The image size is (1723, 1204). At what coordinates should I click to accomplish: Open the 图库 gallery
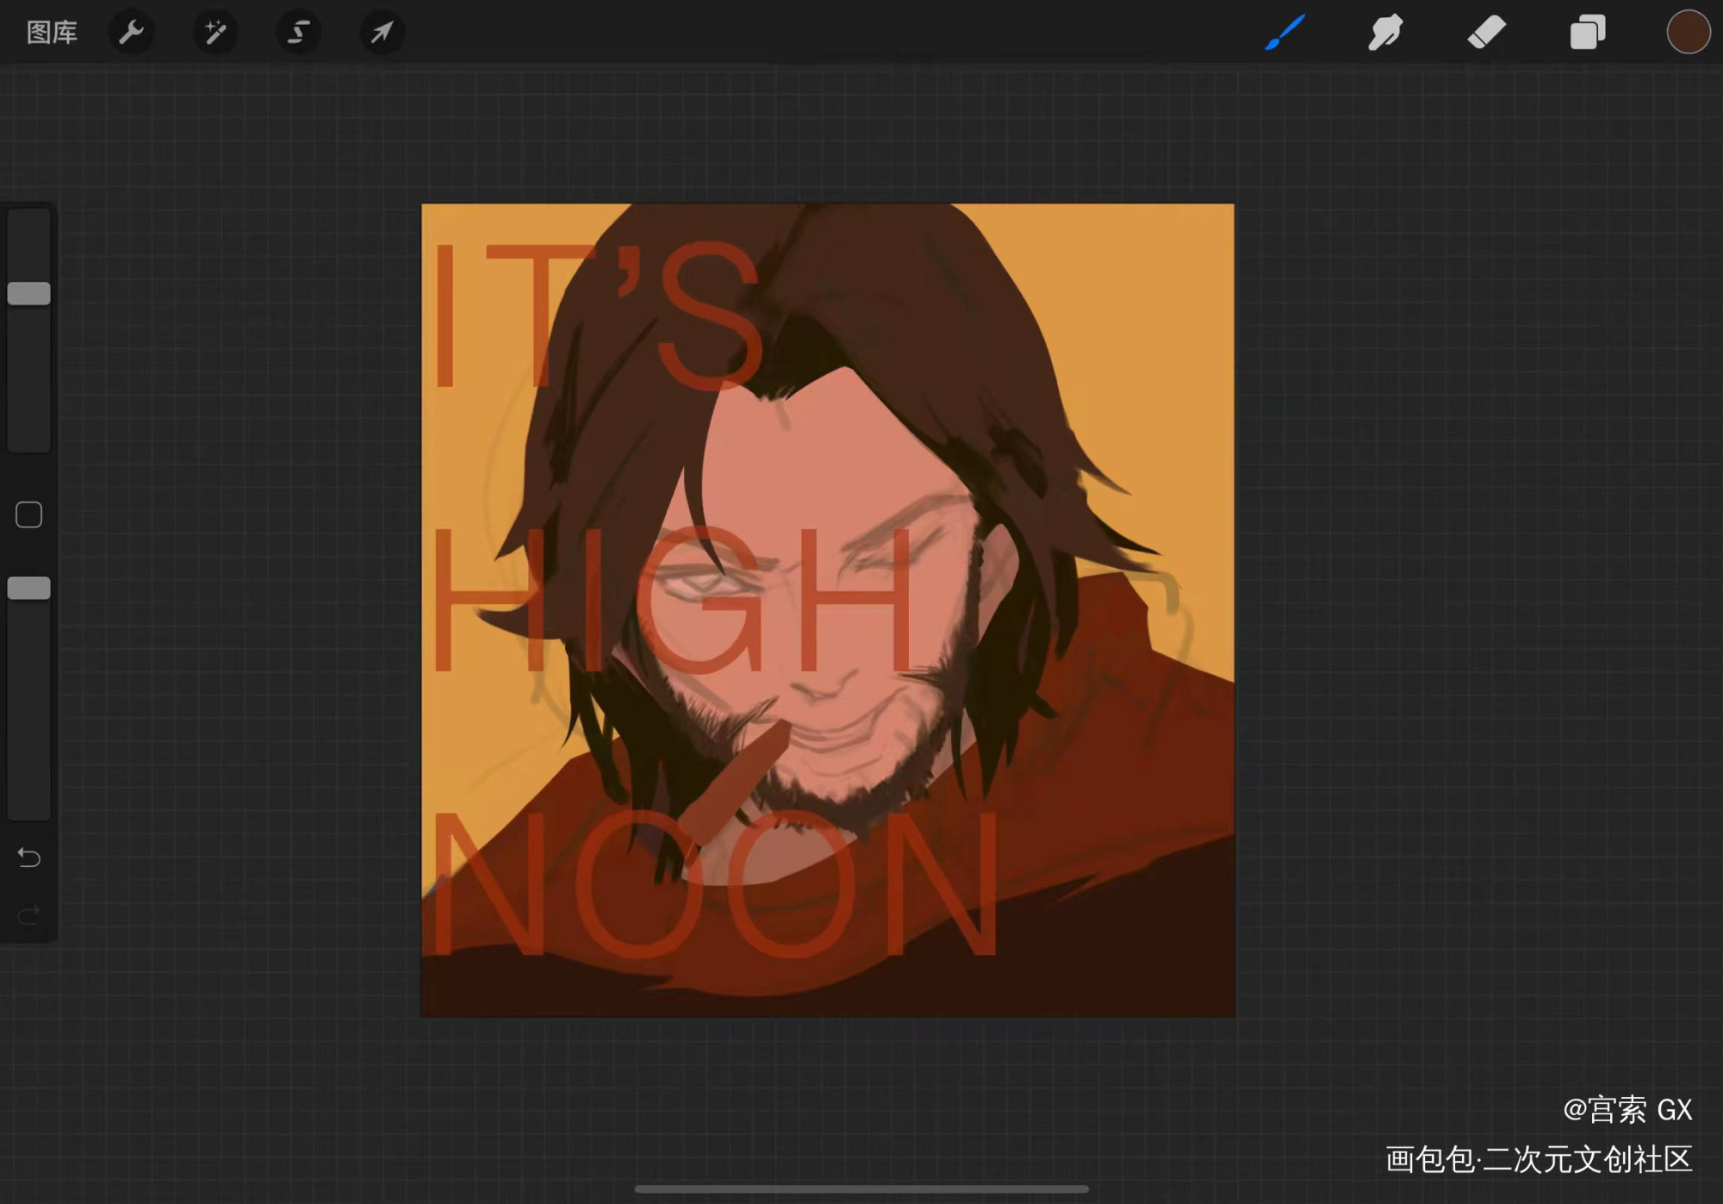[x=52, y=33]
